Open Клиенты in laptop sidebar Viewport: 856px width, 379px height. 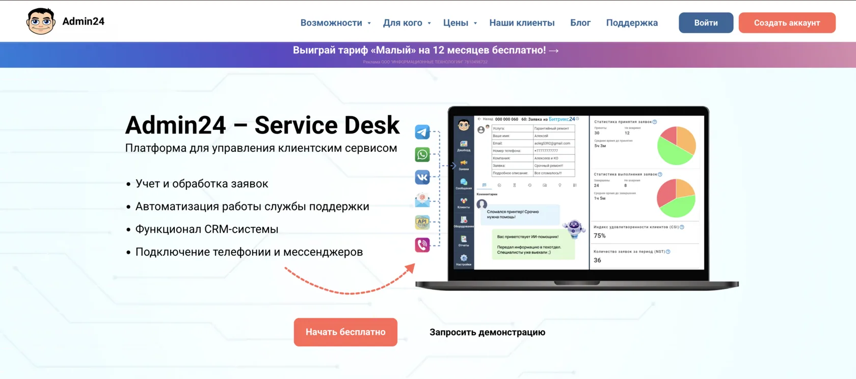click(464, 203)
